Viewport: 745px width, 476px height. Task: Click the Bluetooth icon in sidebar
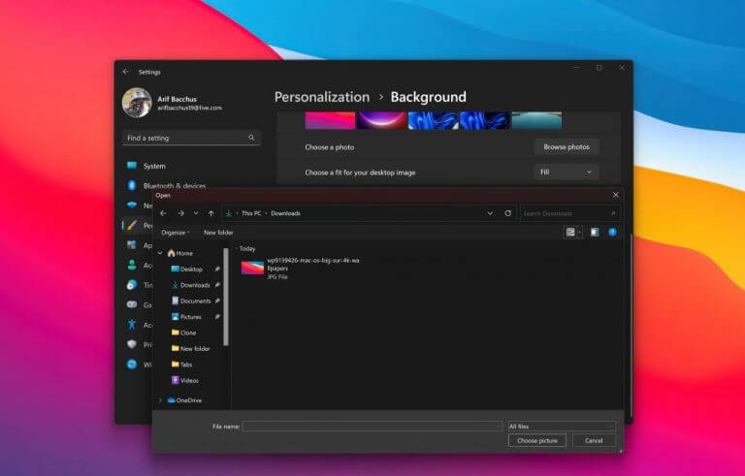coord(132,185)
